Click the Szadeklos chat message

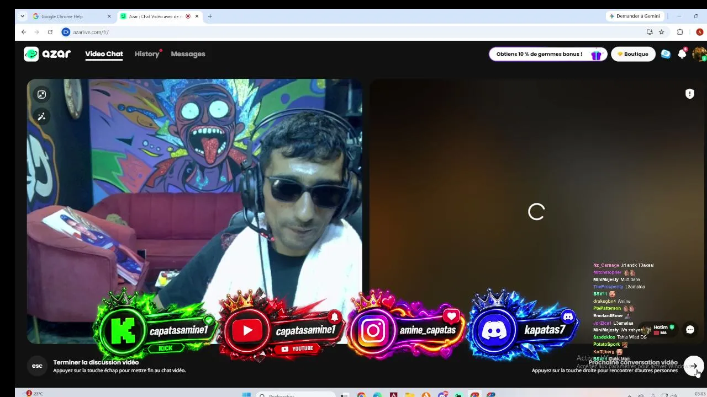click(x=620, y=337)
